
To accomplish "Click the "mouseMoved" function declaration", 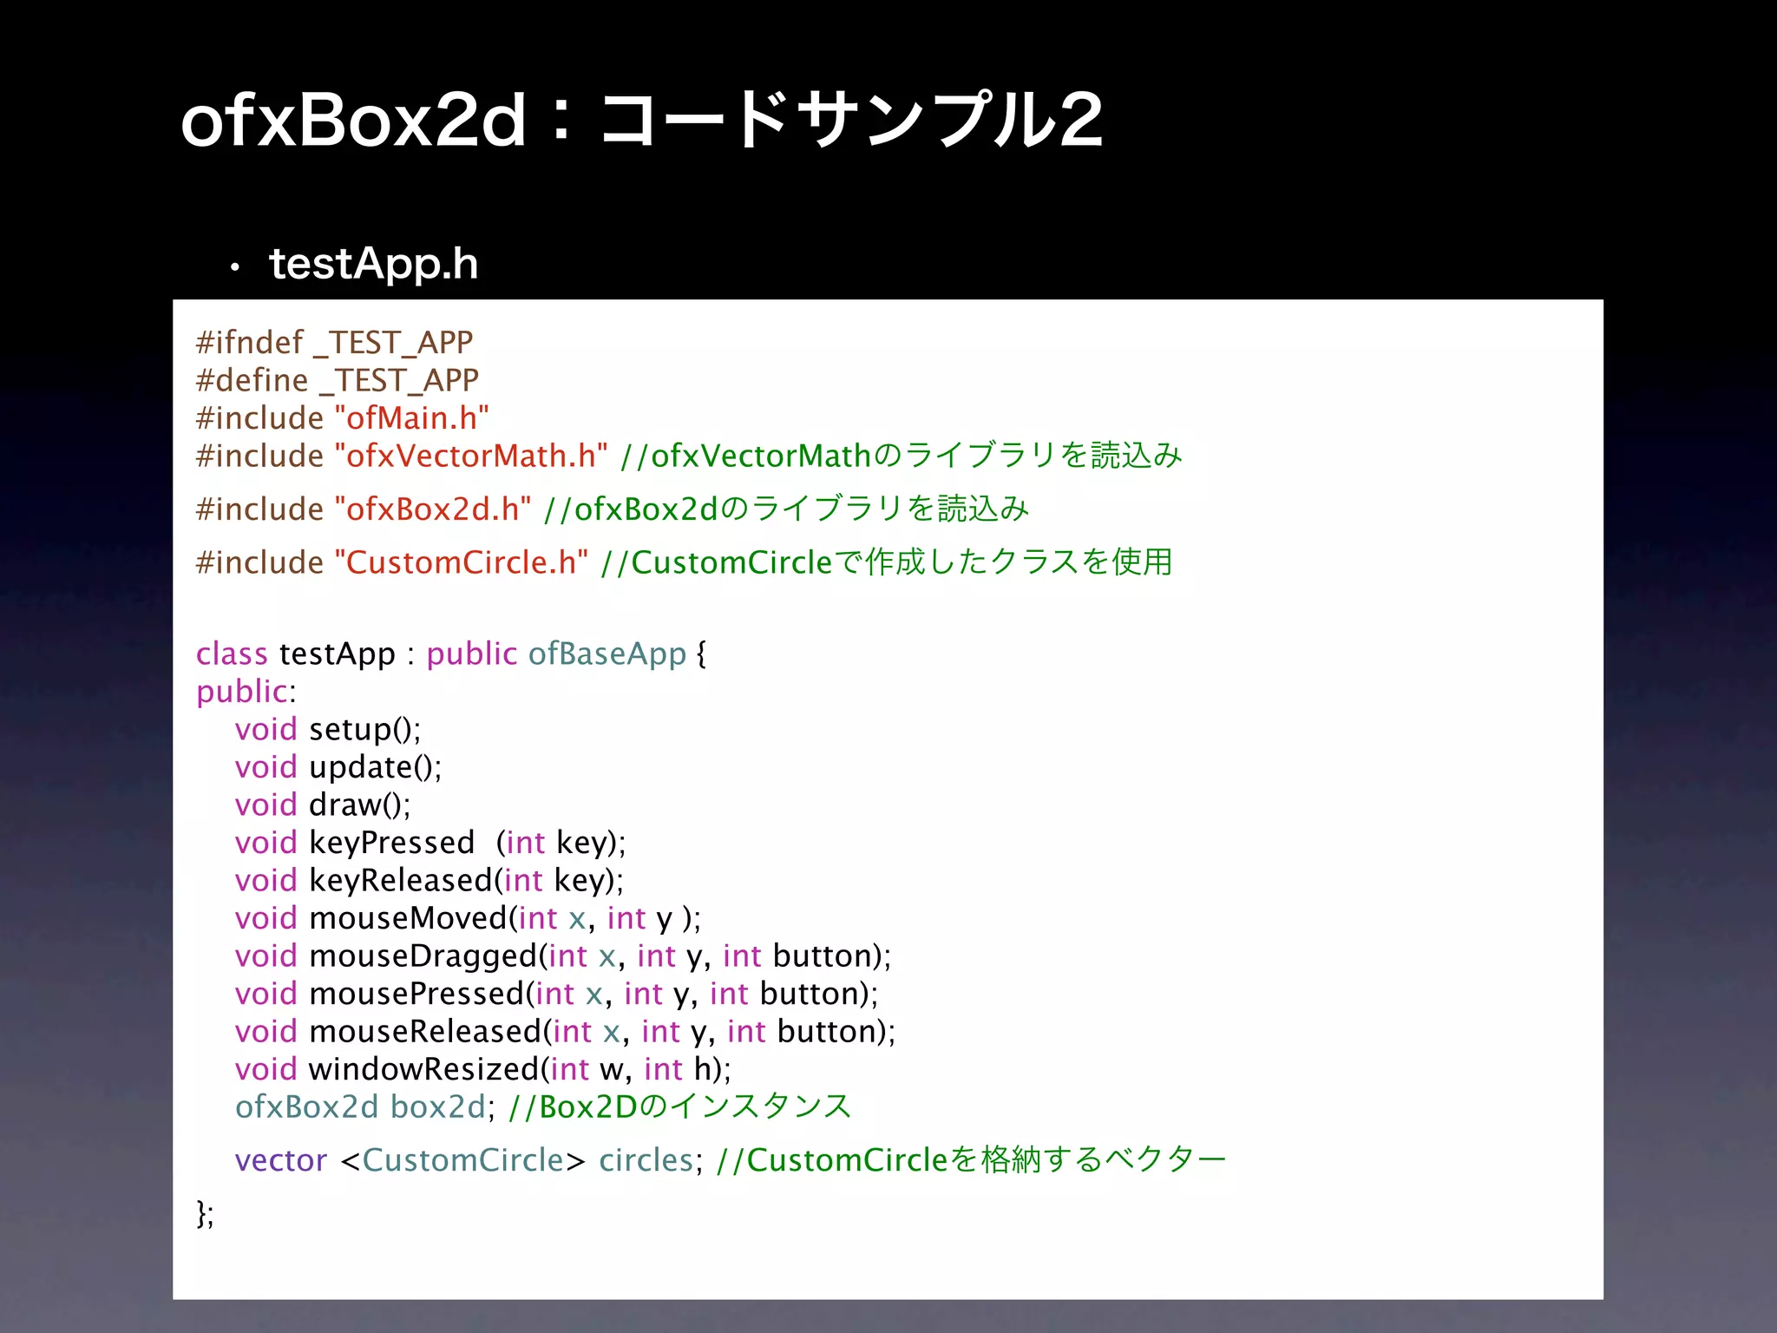I will tap(468, 918).
